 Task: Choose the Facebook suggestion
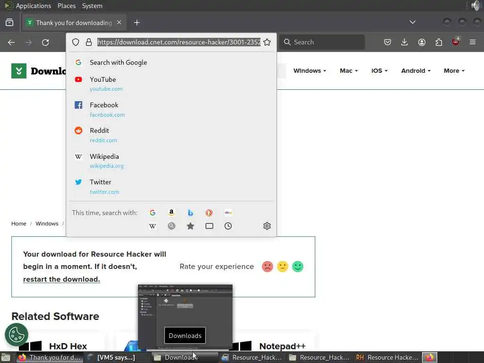coord(171,110)
